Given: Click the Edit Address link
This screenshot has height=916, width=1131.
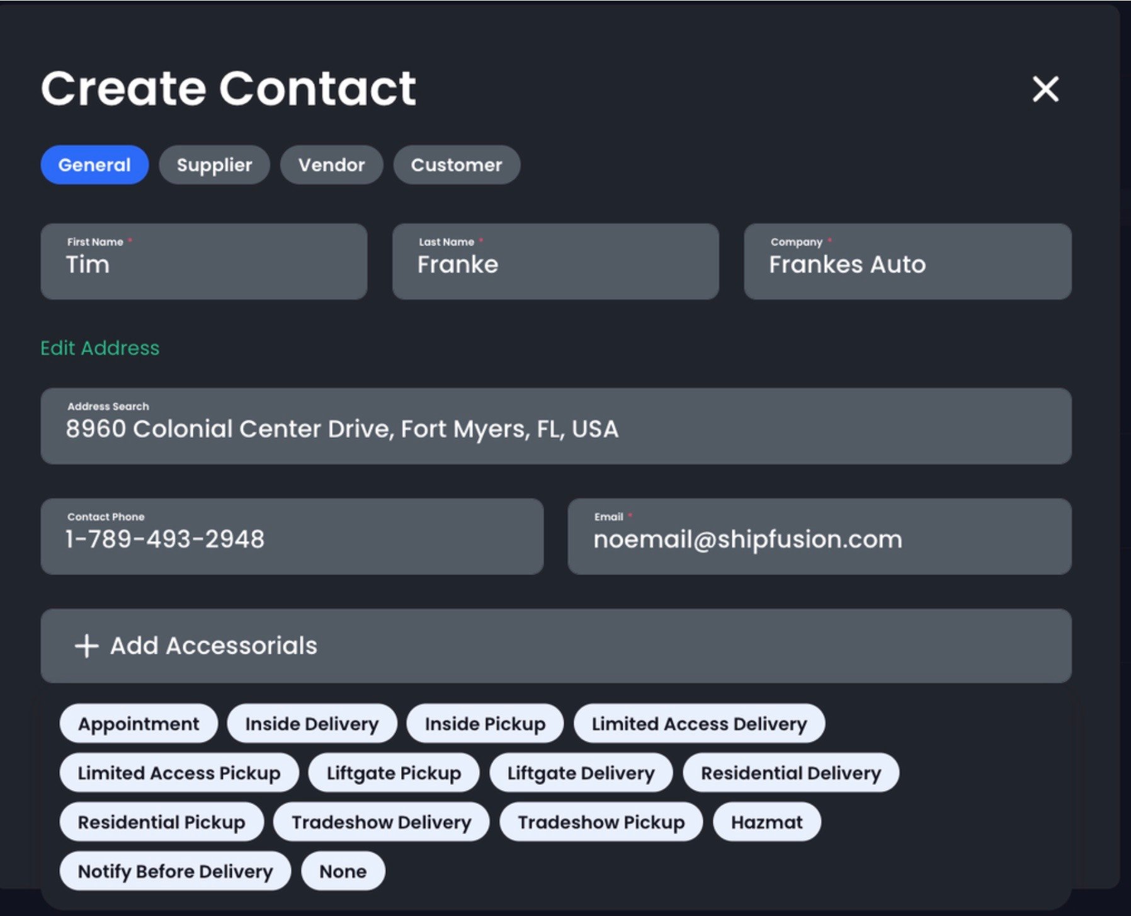Looking at the screenshot, I should click(100, 348).
